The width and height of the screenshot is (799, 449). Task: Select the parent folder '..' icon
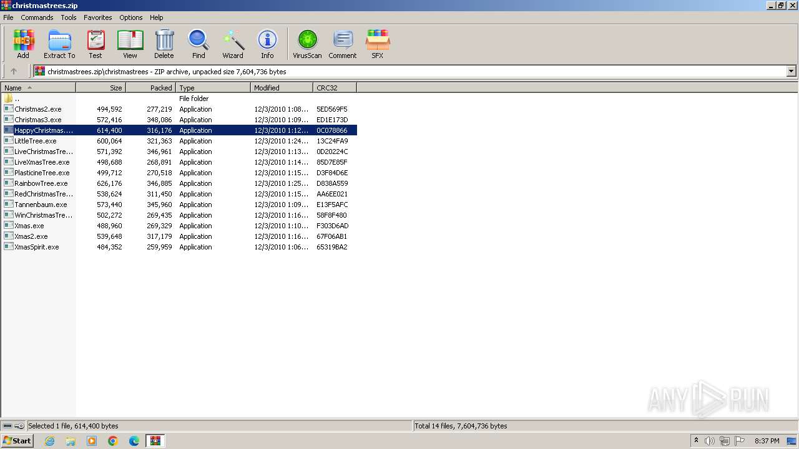pyautogui.click(x=8, y=99)
